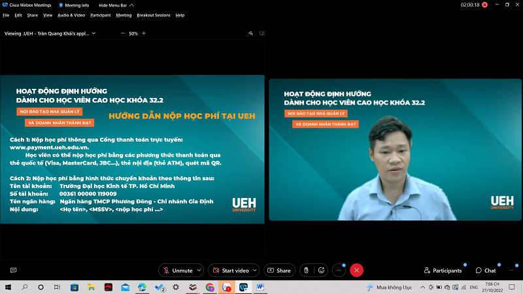
Task: Click the Unmute button
Action: click(x=178, y=270)
